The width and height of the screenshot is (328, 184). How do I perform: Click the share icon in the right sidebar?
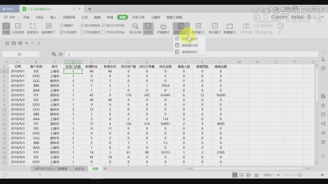click(x=323, y=124)
